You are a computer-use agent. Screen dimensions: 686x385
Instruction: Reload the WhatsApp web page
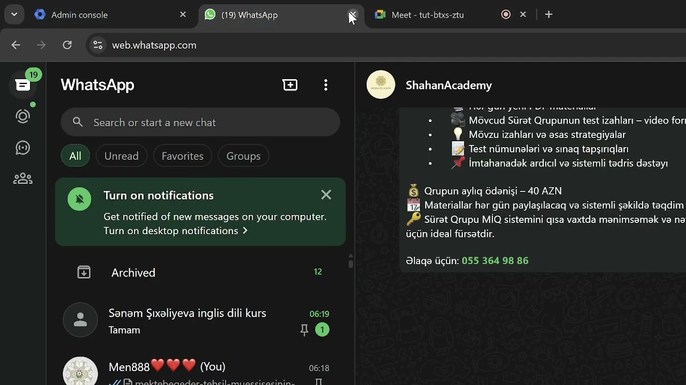click(x=67, y=45)
